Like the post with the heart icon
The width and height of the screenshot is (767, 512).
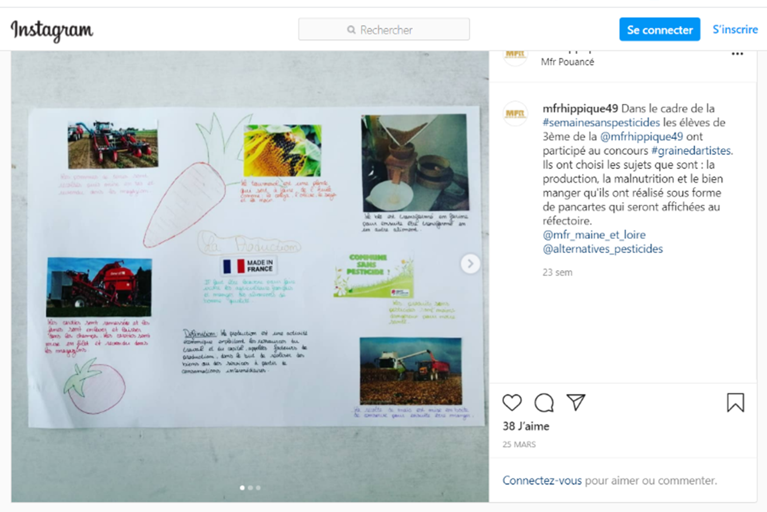pos(512,402)
